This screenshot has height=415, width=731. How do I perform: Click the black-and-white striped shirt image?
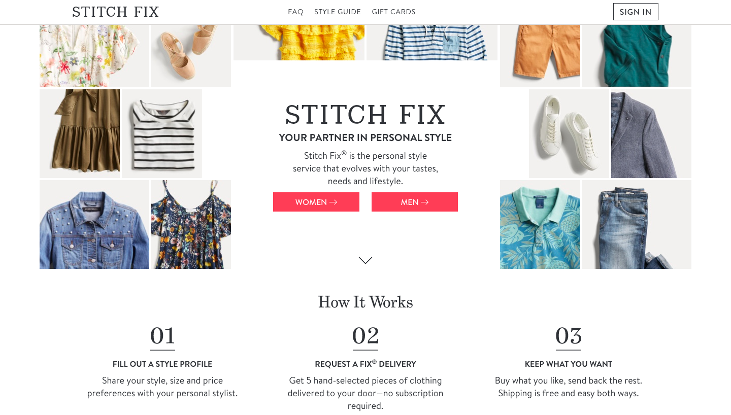(x=161, y=133)
